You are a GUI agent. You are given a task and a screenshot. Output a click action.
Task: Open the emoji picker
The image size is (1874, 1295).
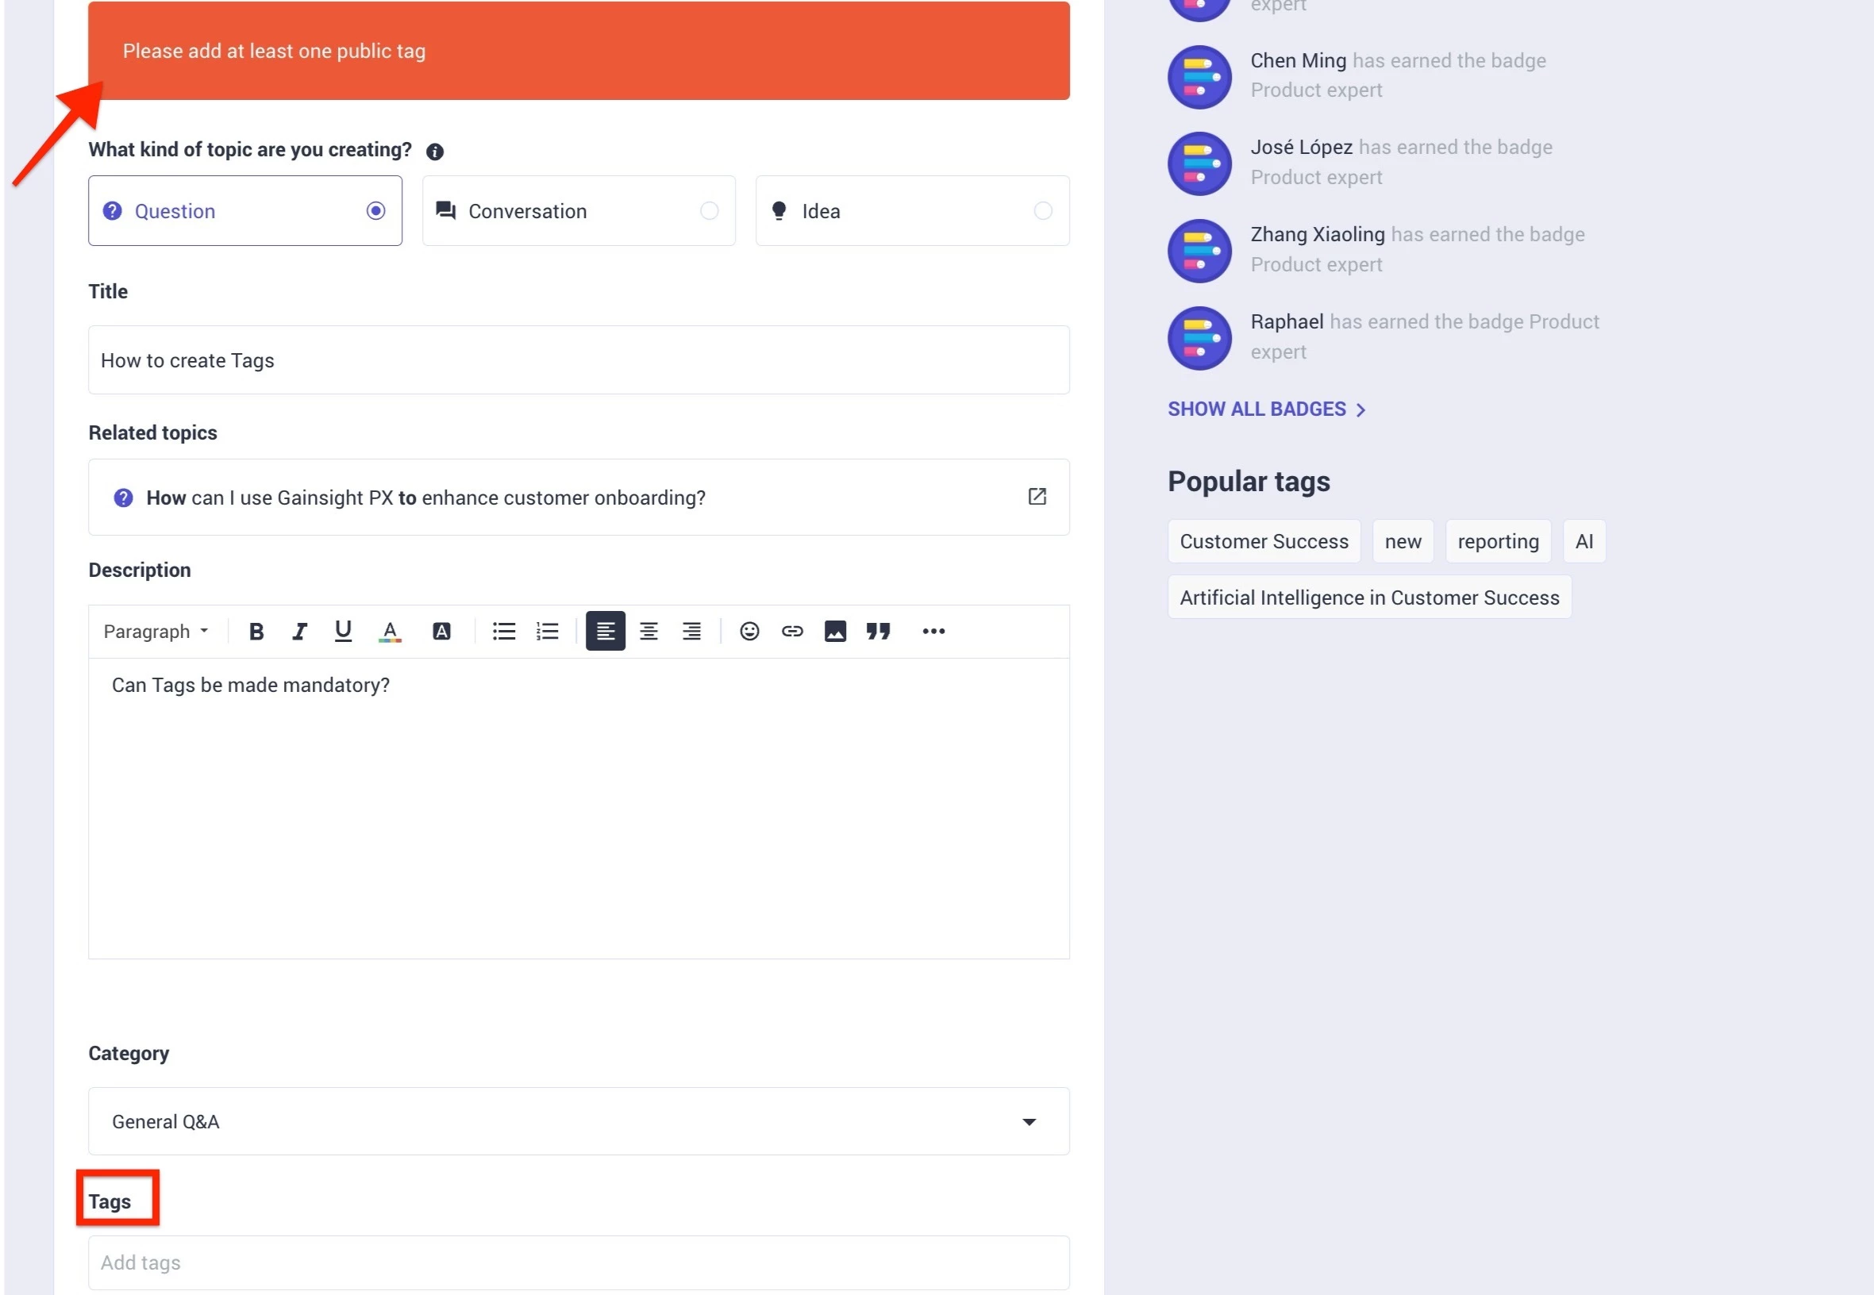[749, 632]
